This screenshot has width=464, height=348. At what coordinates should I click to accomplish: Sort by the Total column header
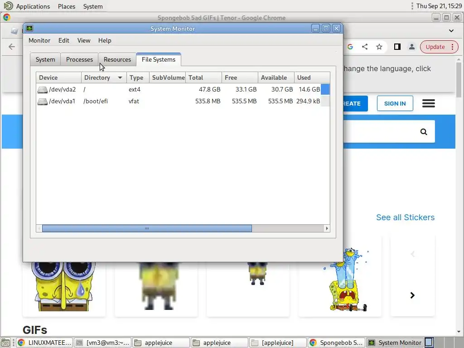pyautogui.click(x=203, y=77)
